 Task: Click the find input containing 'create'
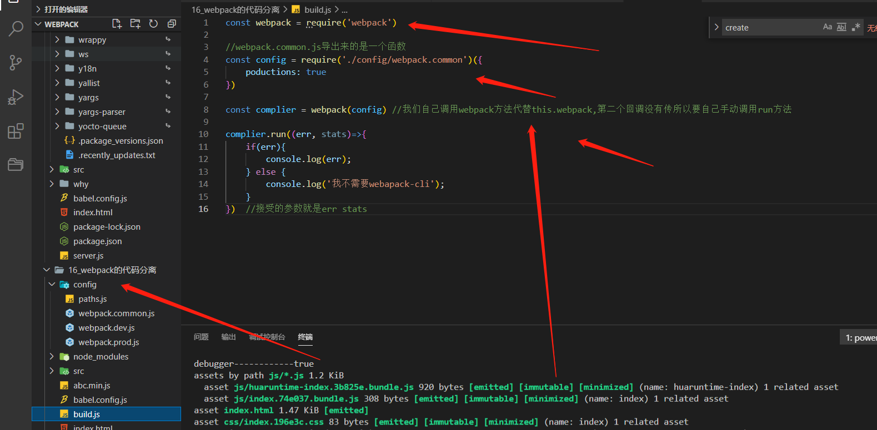pyautogui.click(x=772, y=27)
